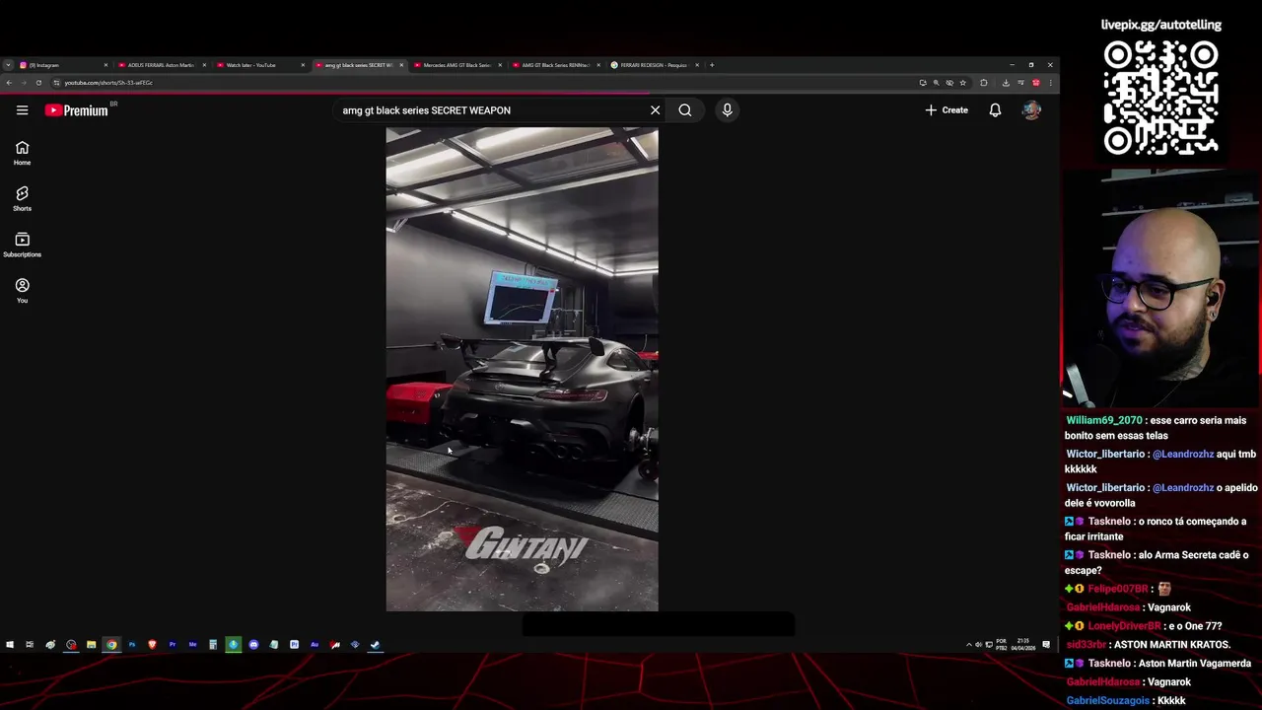Screen dimensions: 1262x710
Task: Open the YouTube hamburger guide menu
Action: coord(22,110)
